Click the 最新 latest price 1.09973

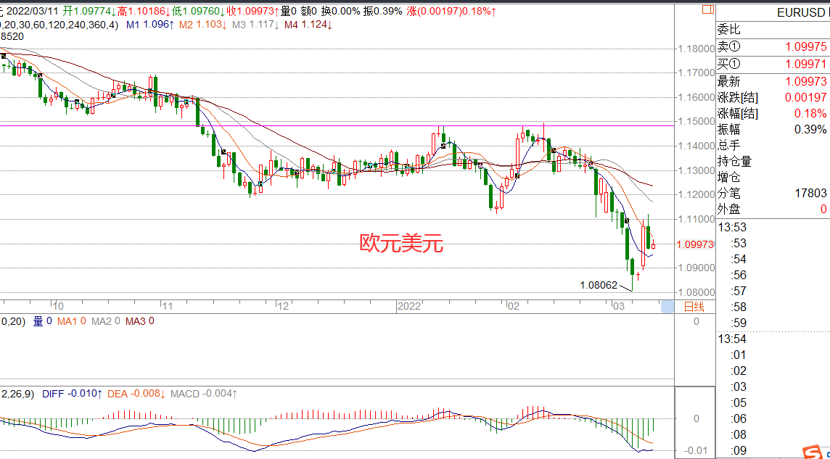pyautogui.click(x=804, y=81)
